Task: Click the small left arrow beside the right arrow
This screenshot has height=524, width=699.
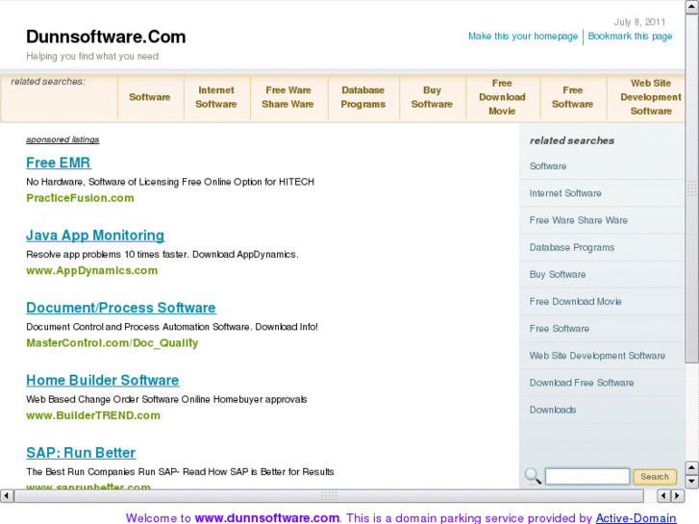Action: tap(663, 495)
